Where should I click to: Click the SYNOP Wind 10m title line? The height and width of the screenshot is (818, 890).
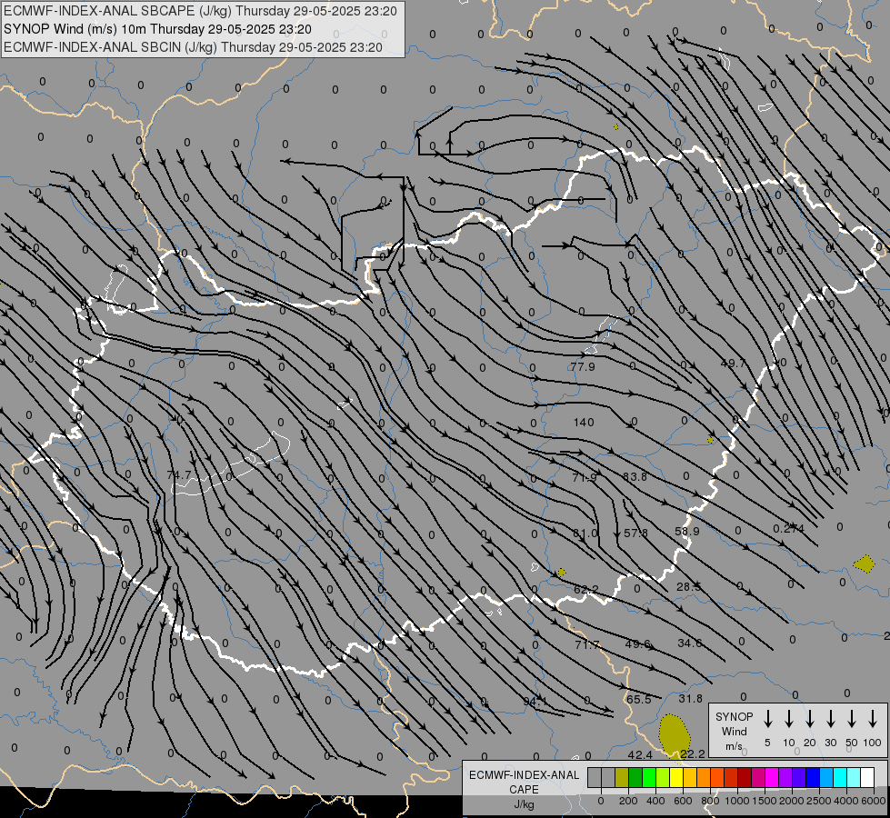coord(158,29)
